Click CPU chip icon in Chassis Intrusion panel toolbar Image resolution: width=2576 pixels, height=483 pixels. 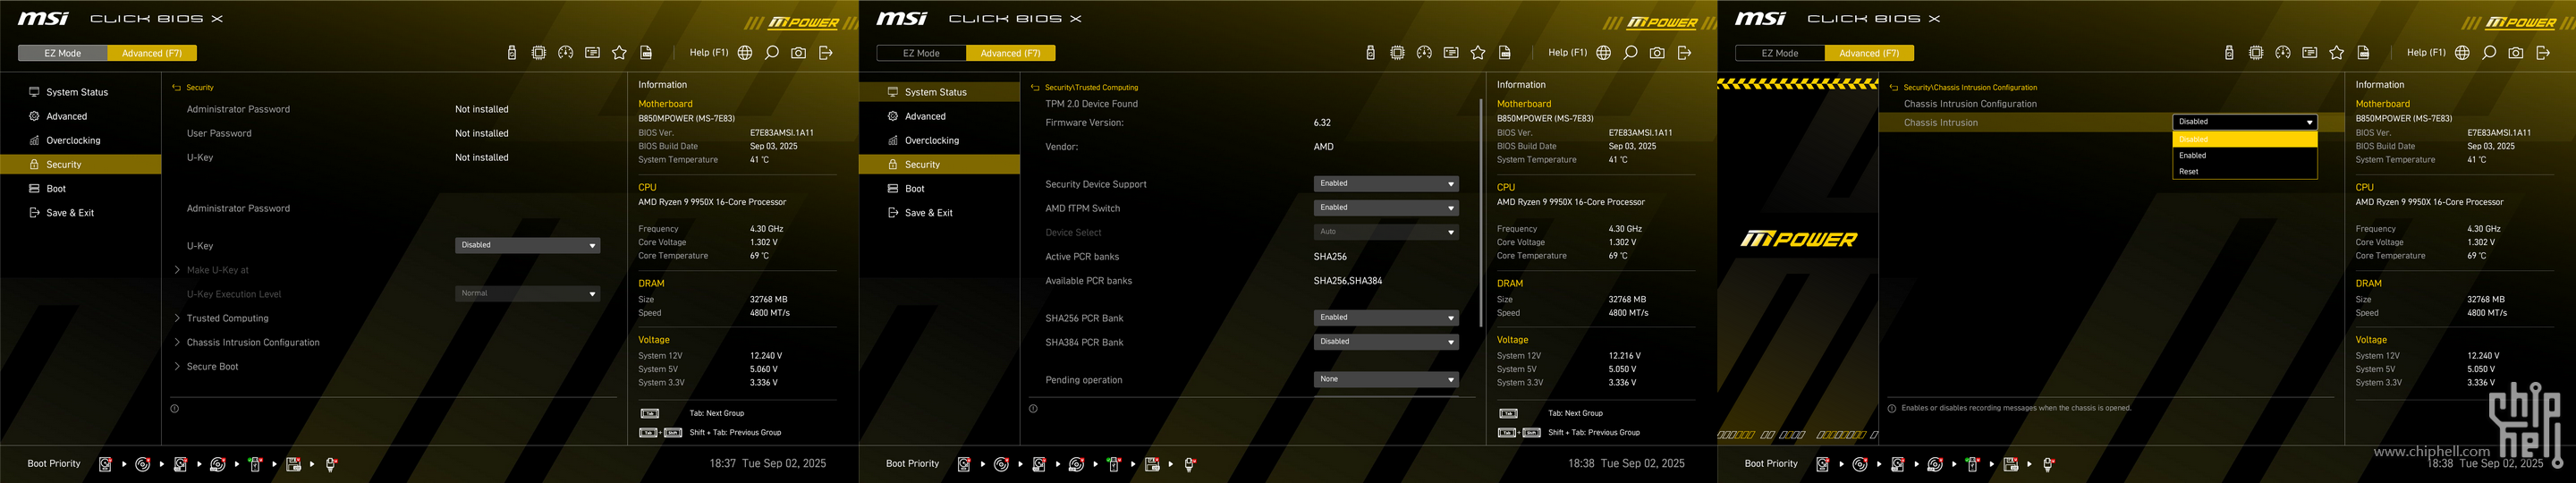[2257, 53]
